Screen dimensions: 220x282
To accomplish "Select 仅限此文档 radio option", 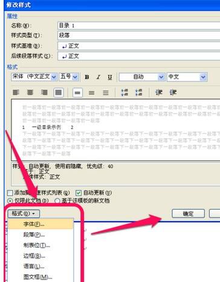I will click(10, 200).
